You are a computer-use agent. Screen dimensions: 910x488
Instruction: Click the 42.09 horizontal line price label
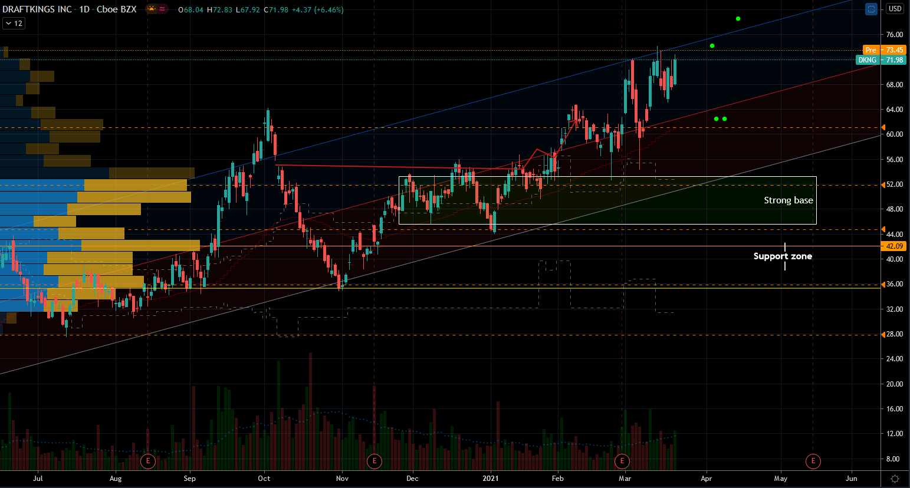[893, 246]
